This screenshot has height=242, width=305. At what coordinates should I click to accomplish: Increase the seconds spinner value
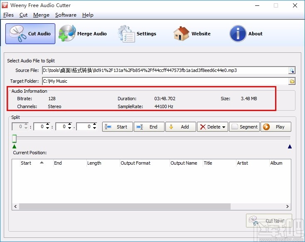coord(70,124)
